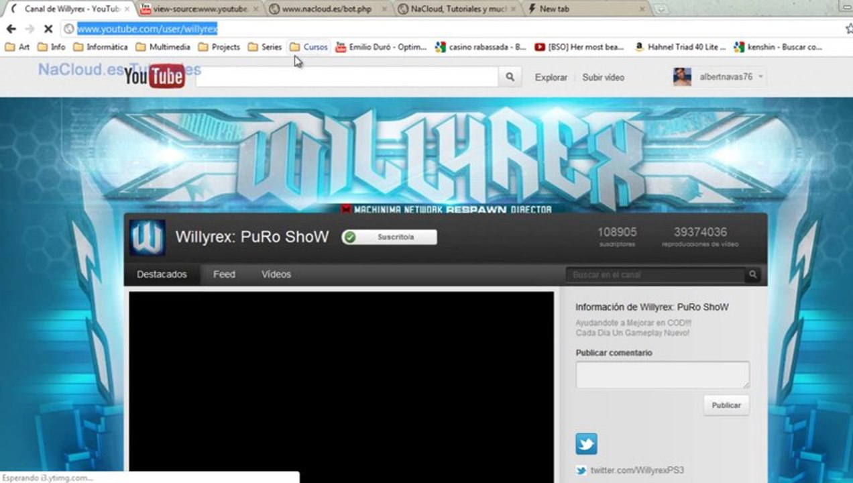Image resolution: width=853 pixels, height=483 pixels.
Task: Go back using the browser back arrow
Action: 11,29
